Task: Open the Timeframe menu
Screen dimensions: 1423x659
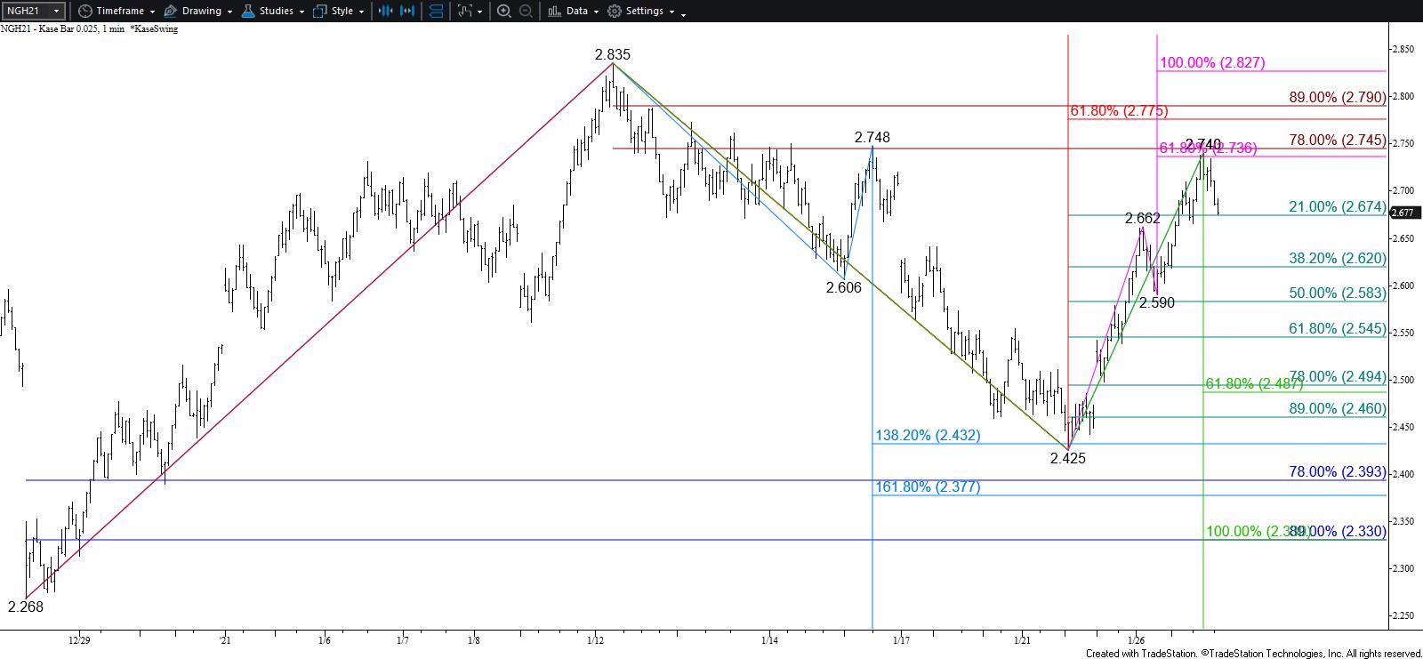Action: point(120,12)
